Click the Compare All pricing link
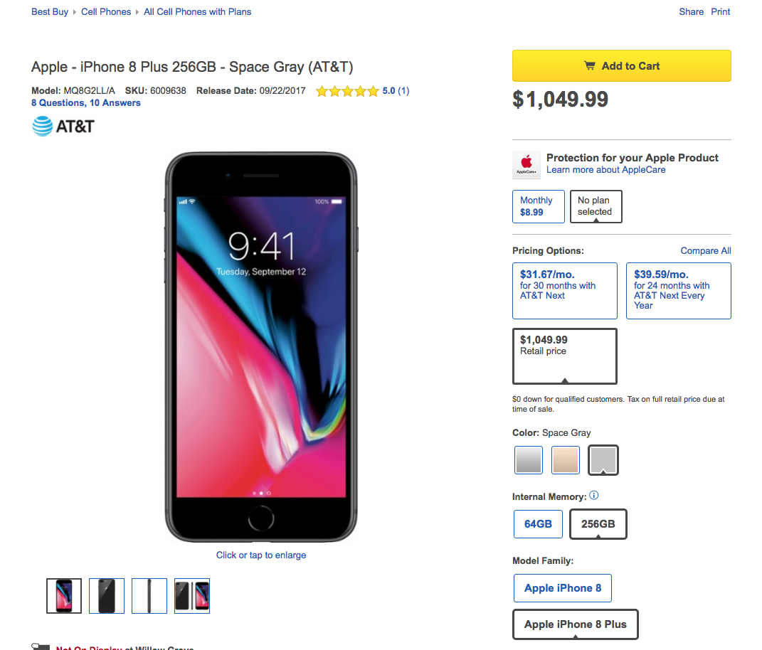762x650 pixels. point(706,250)
